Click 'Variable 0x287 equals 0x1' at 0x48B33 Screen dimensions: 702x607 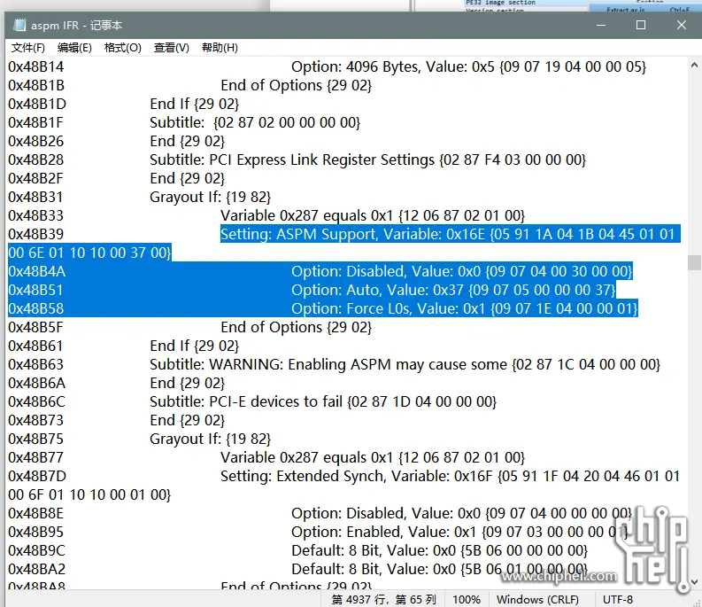pos(373,215)
